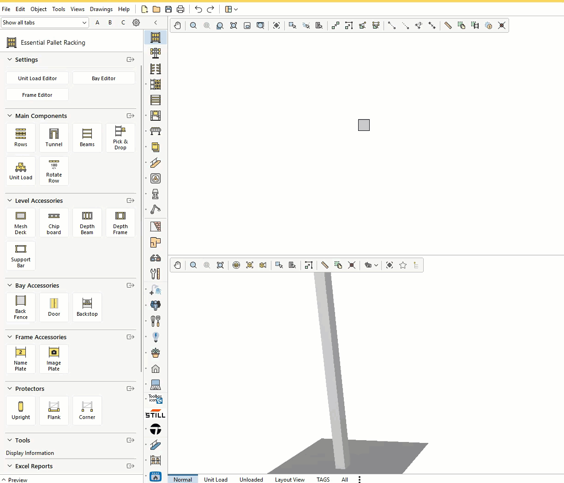This screenshot has width=564, height=483.
Task: Select the gray square object in top viewport
Action: [364, 125]
